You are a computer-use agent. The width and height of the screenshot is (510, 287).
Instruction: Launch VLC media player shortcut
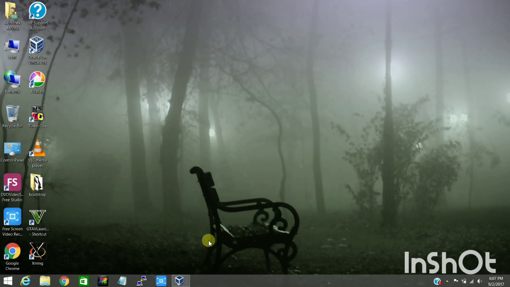pos(37,154)
